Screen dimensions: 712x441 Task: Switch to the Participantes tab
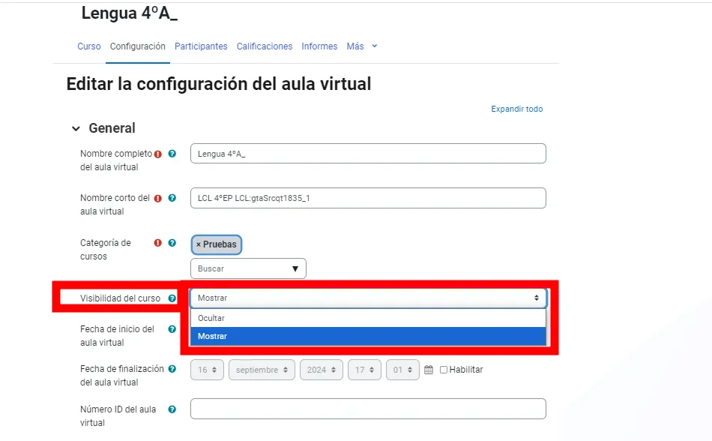(201, 46)
